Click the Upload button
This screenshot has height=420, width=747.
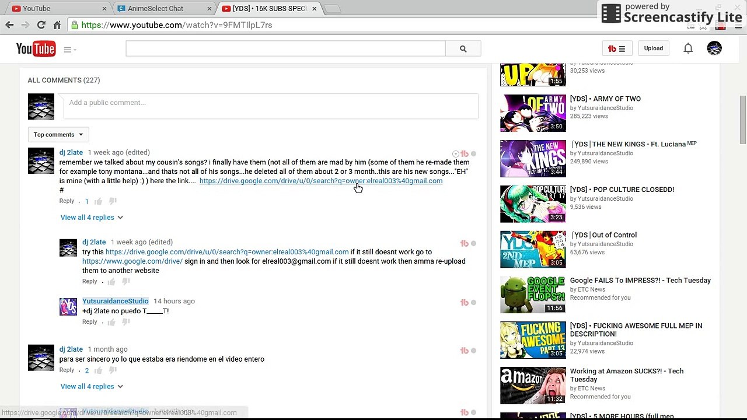tap(654, 48)
